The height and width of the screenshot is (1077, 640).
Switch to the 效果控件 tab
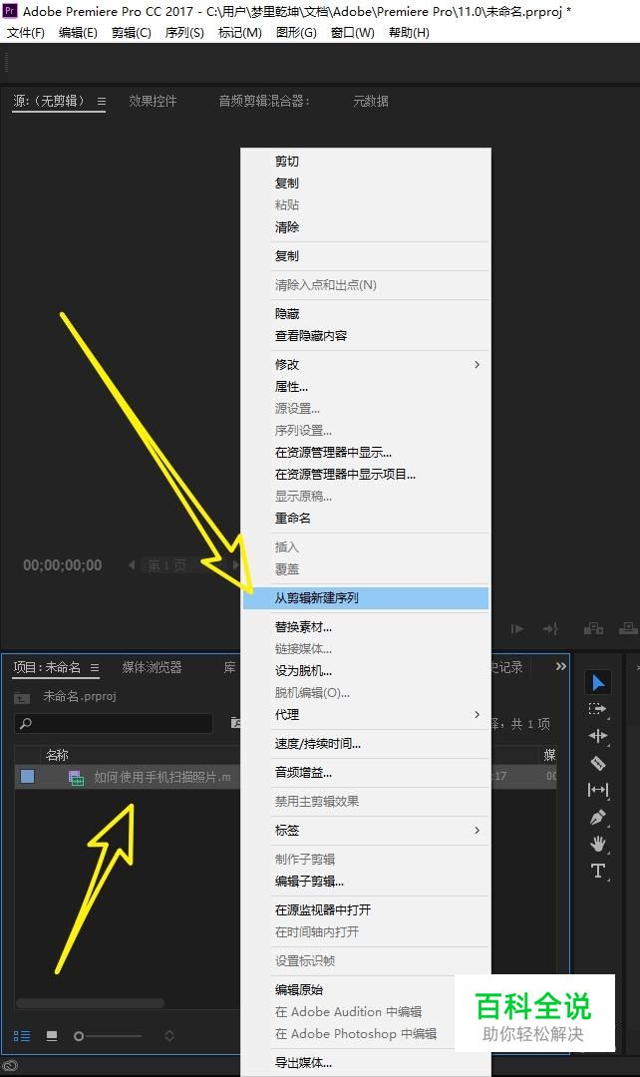[x=153, y=101]
